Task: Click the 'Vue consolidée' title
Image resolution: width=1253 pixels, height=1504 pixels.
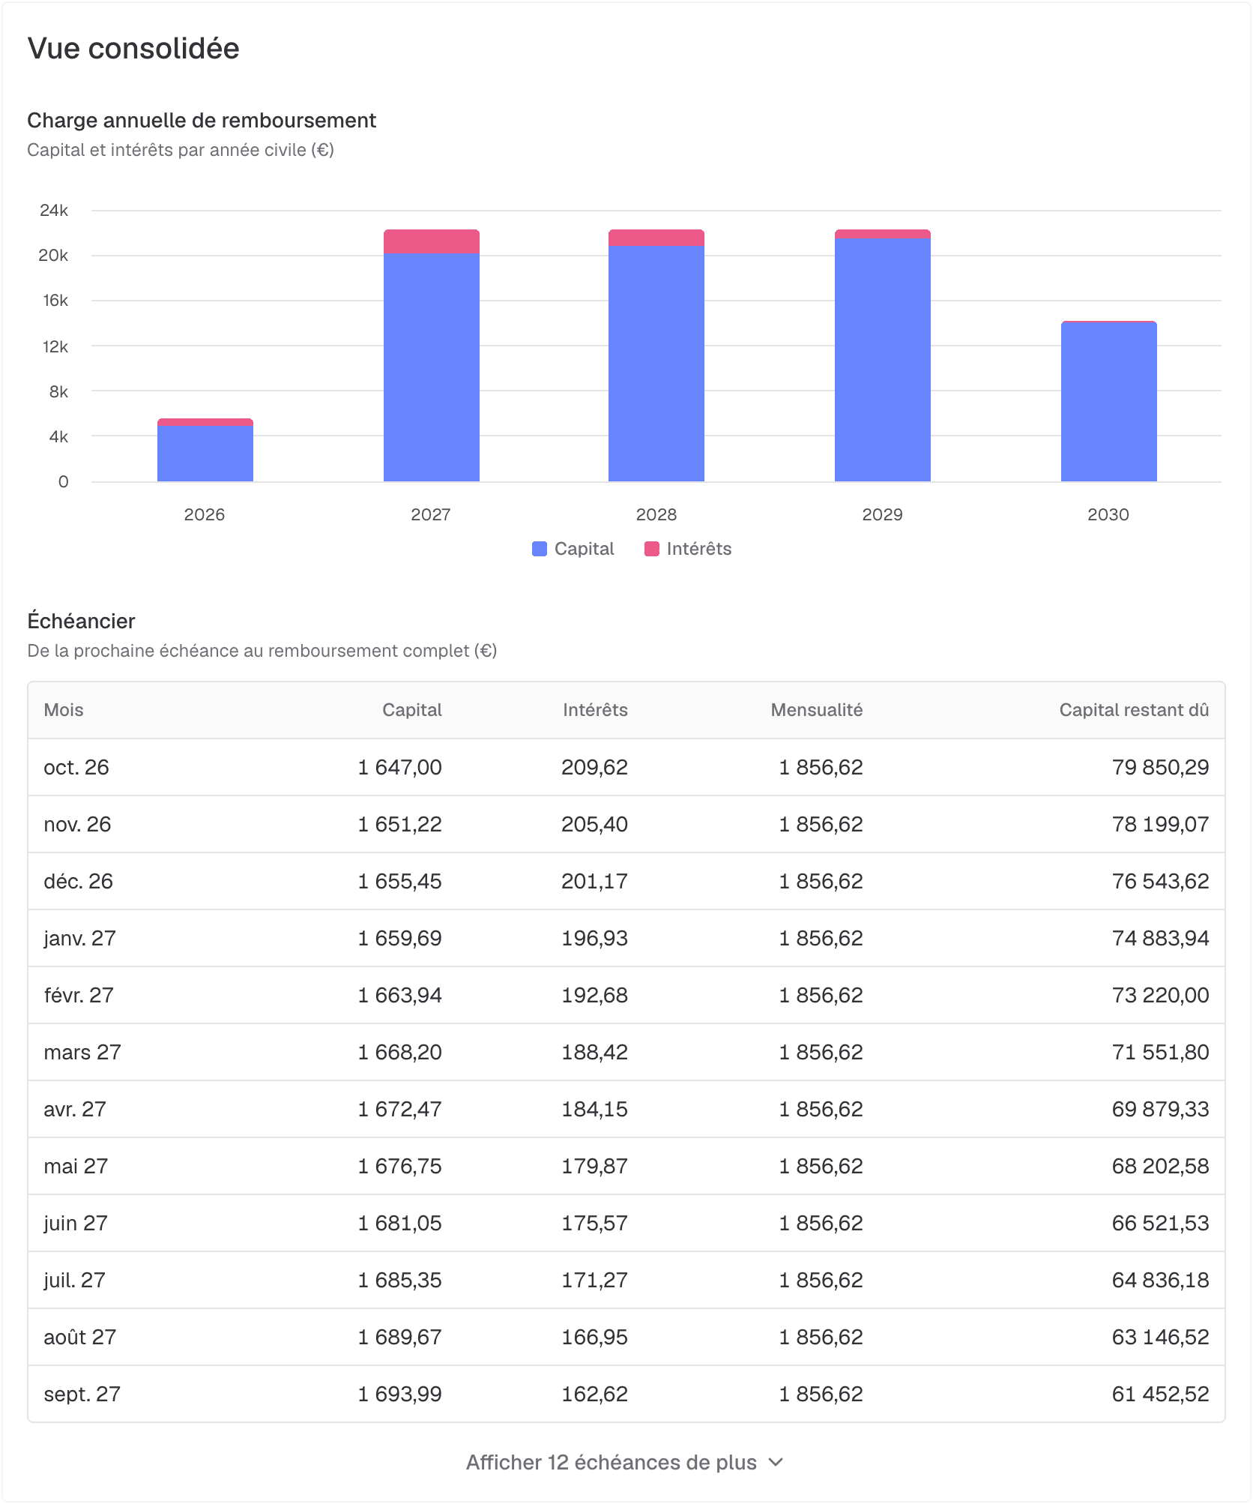Action: [x=133, y=48]
